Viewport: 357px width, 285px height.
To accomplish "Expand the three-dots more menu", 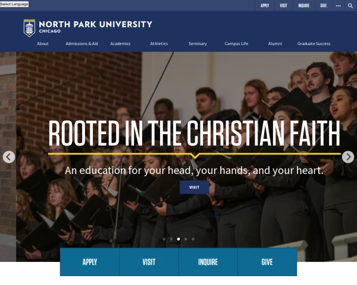I will point(339,6).
